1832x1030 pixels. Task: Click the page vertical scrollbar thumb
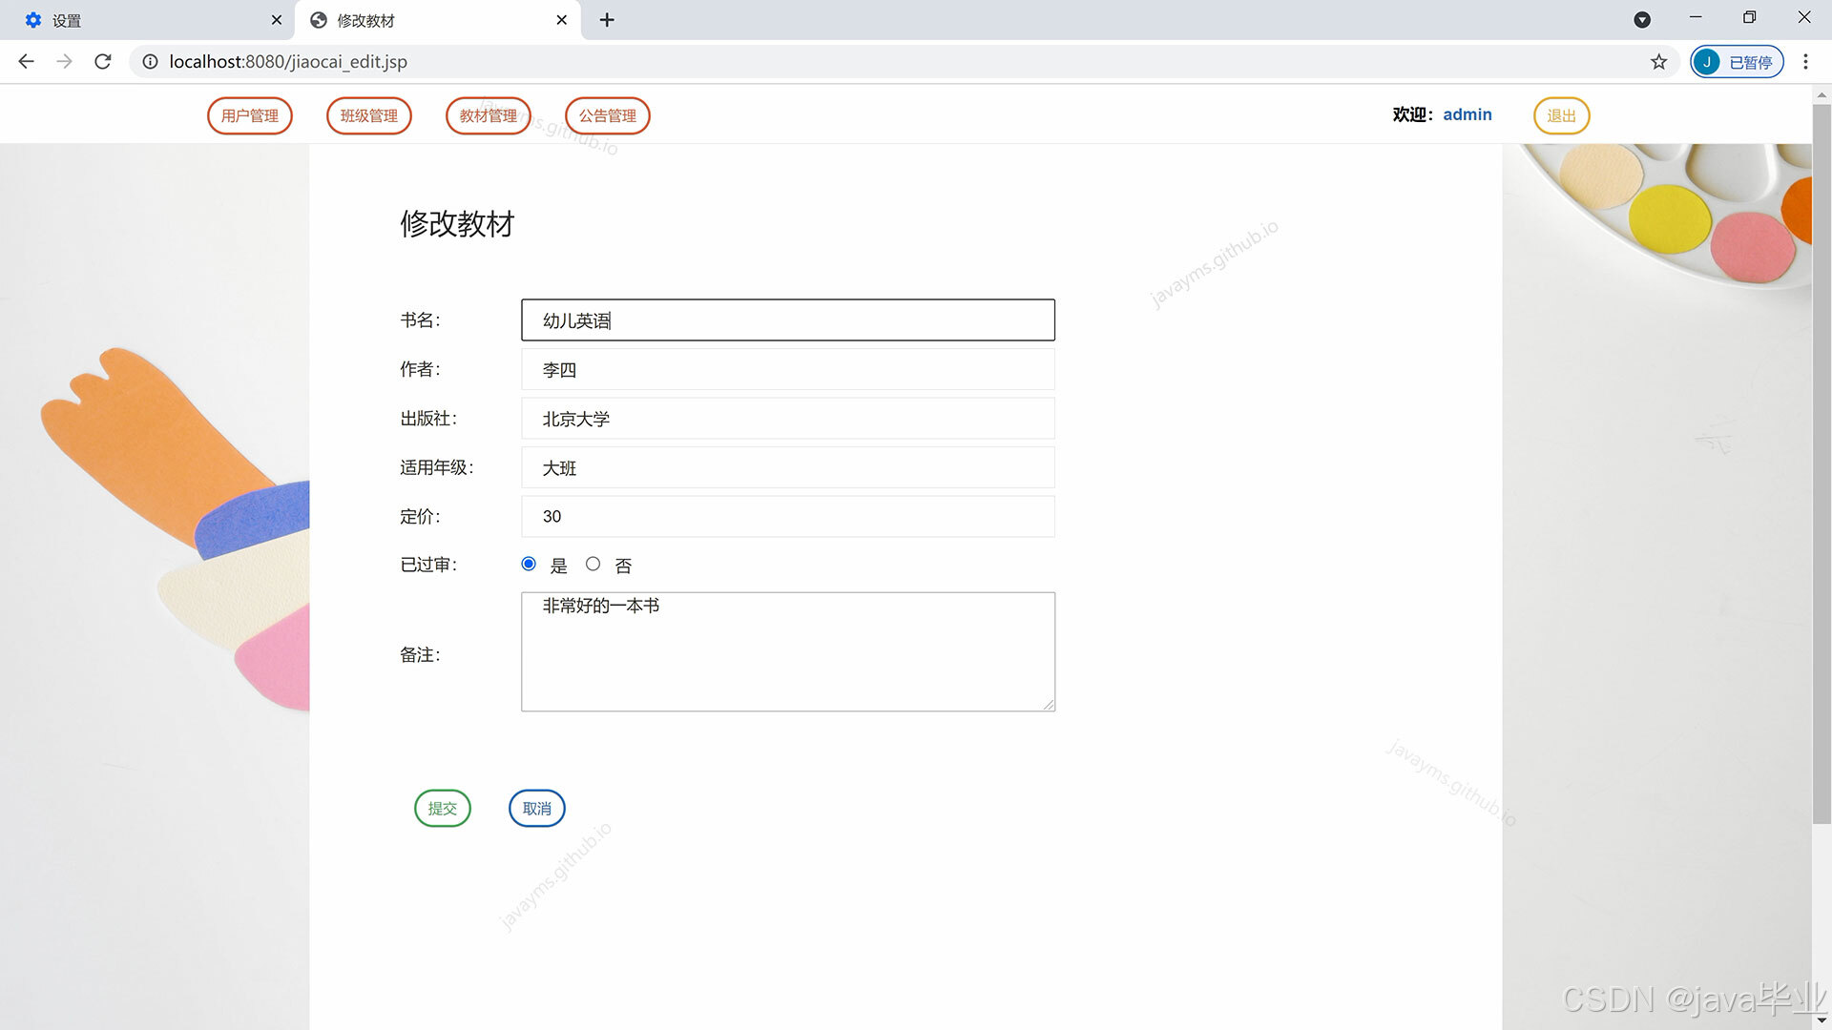pos(1822,463)
